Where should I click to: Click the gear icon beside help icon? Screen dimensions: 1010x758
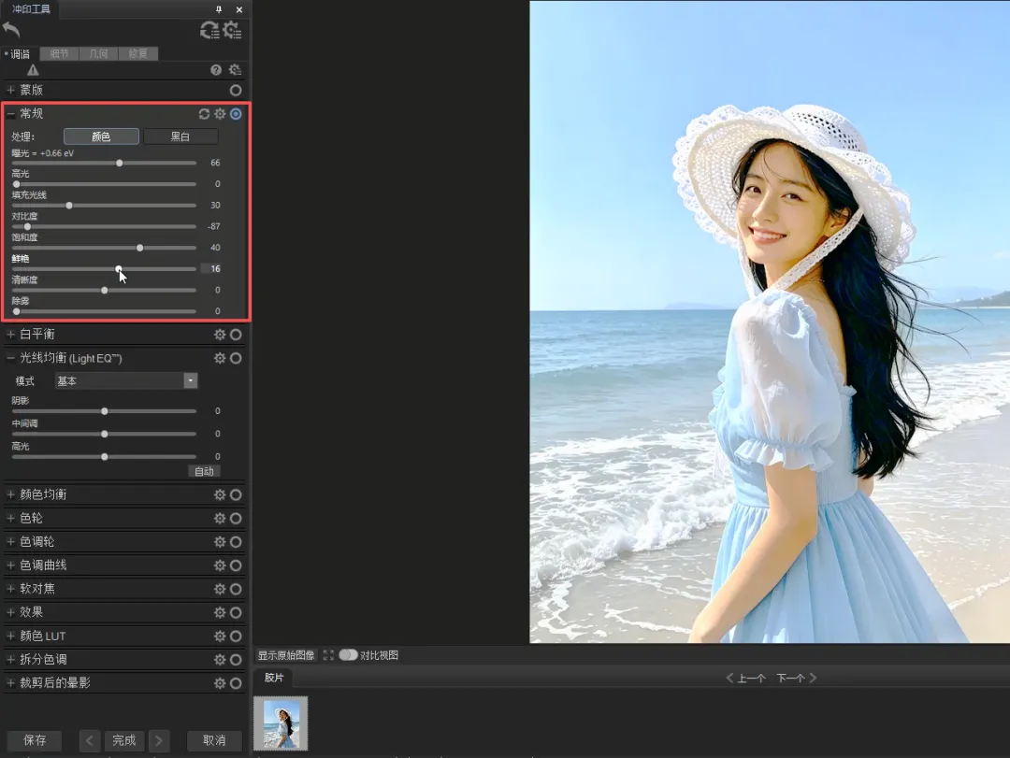point(235,69)
